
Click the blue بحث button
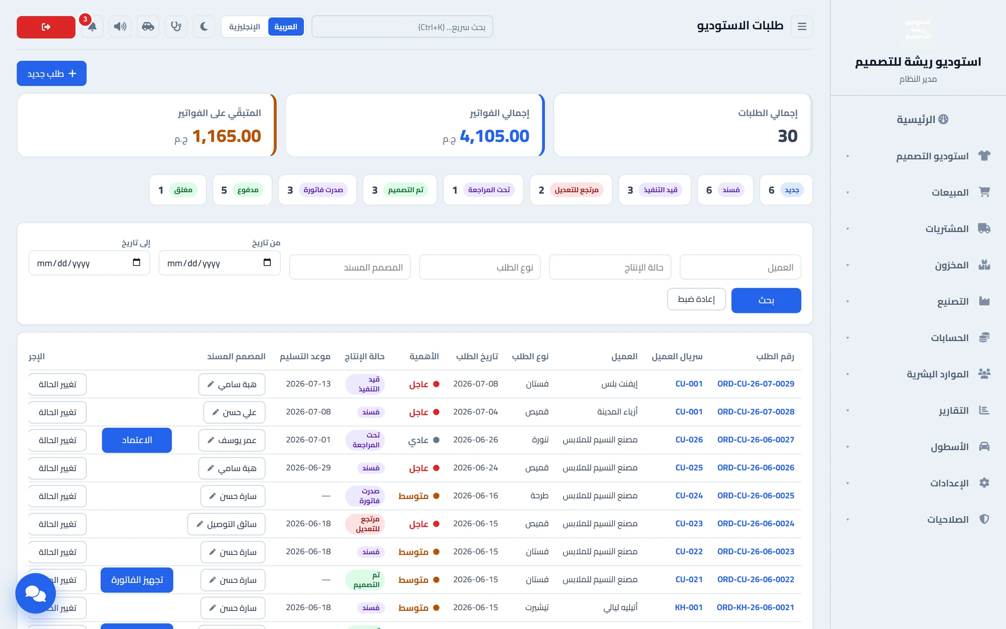click(x=766, y=300)
